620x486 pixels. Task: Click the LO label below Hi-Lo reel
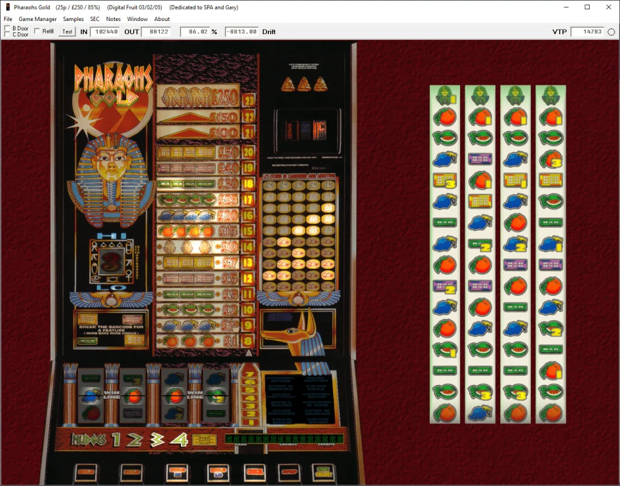click(111, 287)
